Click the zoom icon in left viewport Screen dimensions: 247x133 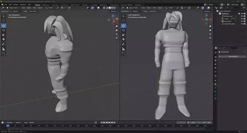click(x=117, y=26)
